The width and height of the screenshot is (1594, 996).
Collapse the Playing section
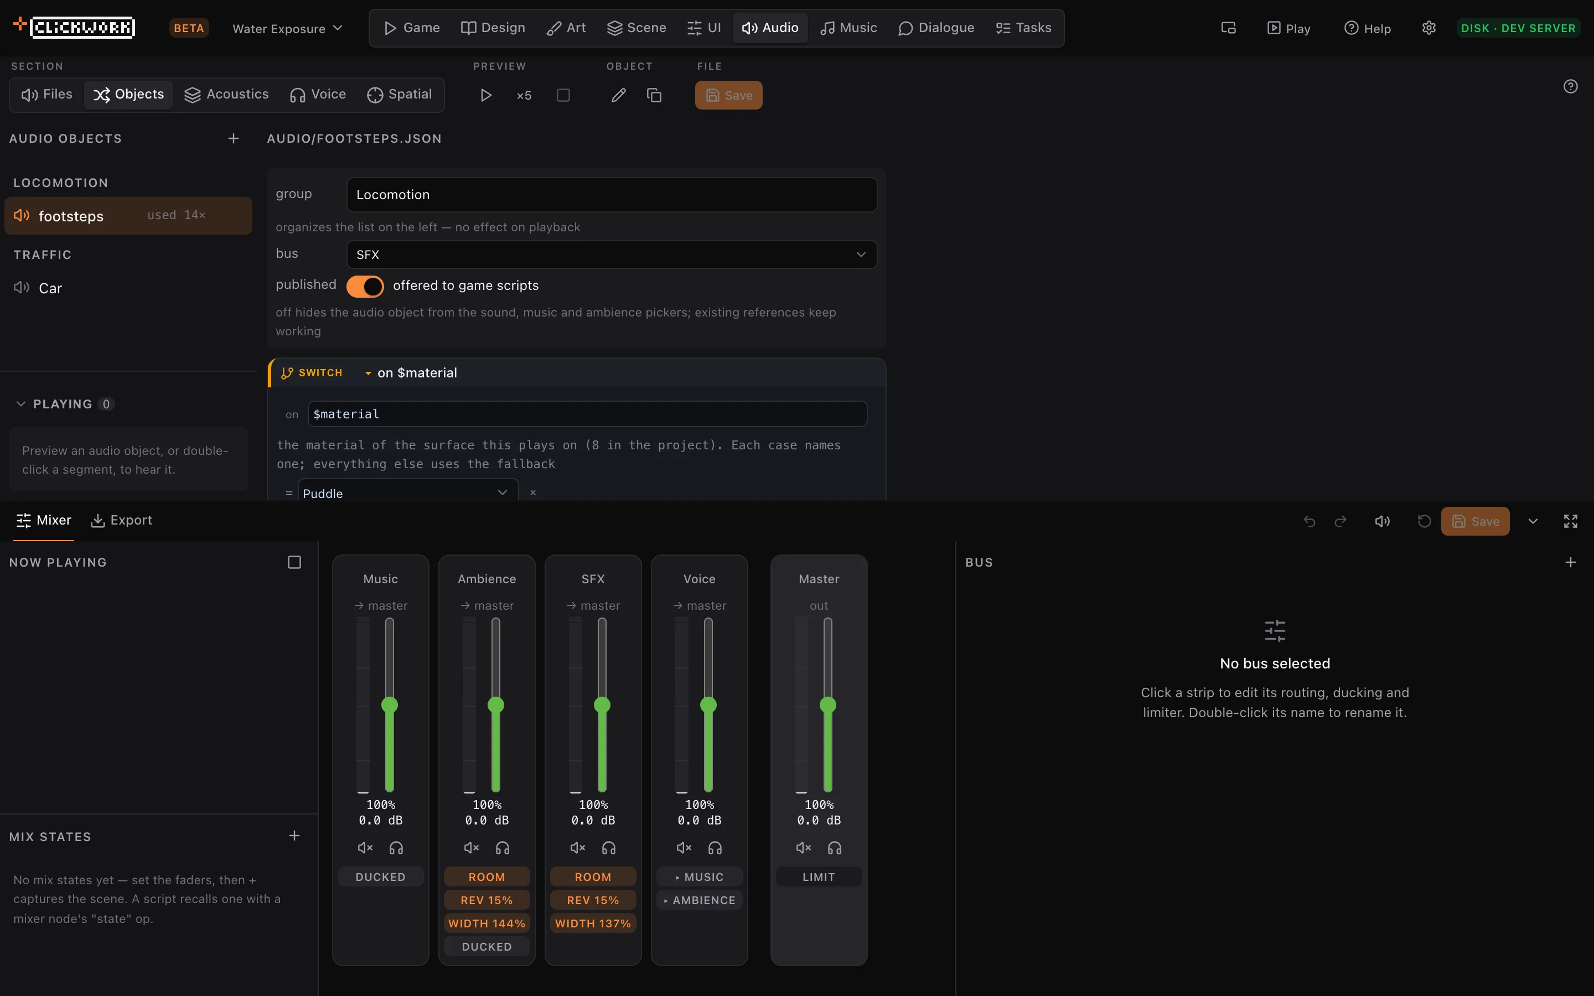pyautogui.click(x=21, y=404)
